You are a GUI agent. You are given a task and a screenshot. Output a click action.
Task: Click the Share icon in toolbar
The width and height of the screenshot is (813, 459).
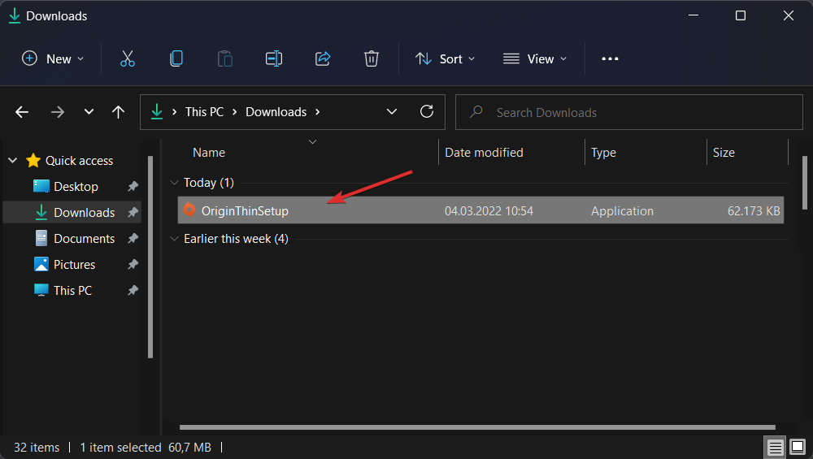pos(323,58)
